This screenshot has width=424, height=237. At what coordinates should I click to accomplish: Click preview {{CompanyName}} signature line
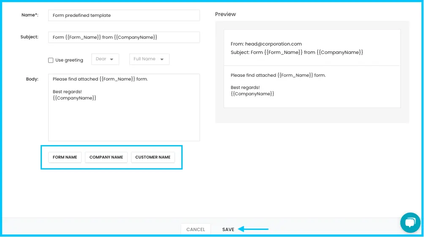pyautogui.click(x=252, y=94)
